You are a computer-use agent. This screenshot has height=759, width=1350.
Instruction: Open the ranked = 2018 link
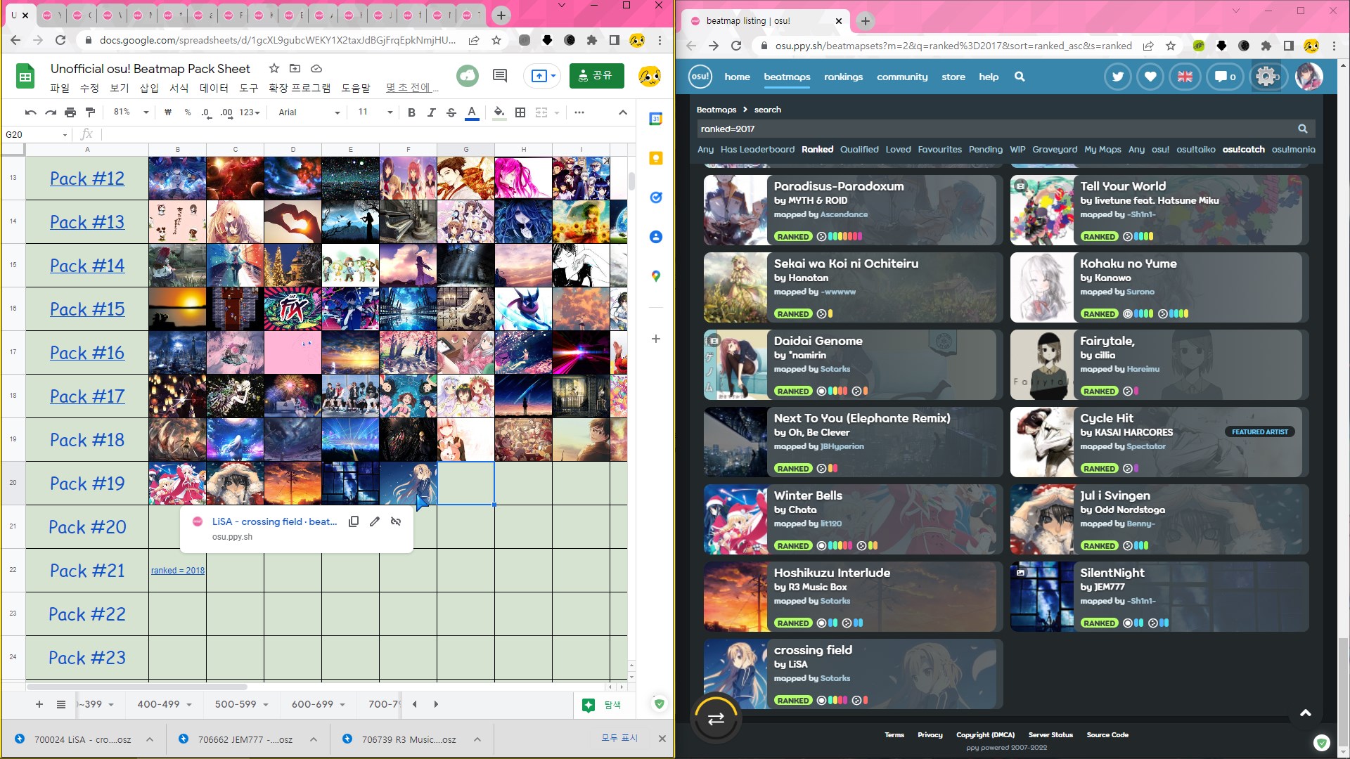coord(178,571)
